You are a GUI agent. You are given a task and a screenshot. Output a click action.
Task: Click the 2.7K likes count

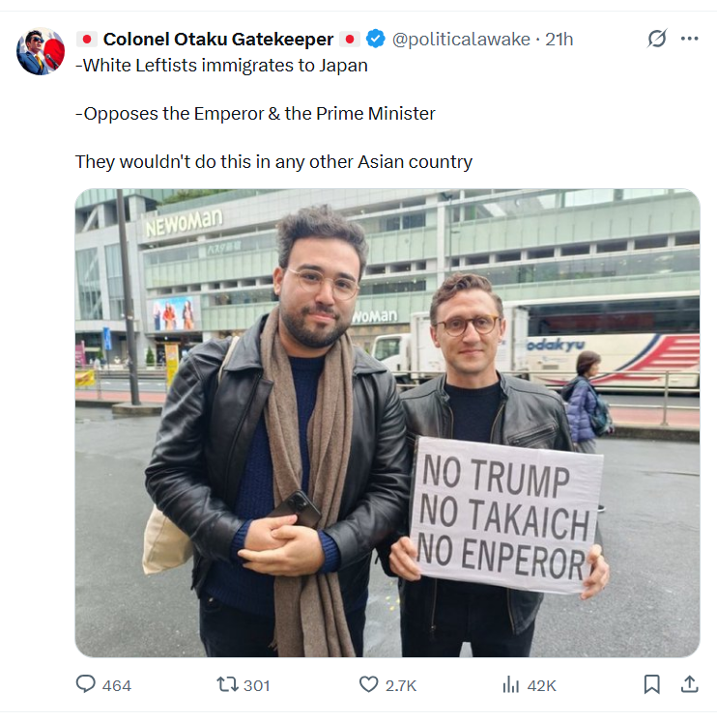click(401, 685)
